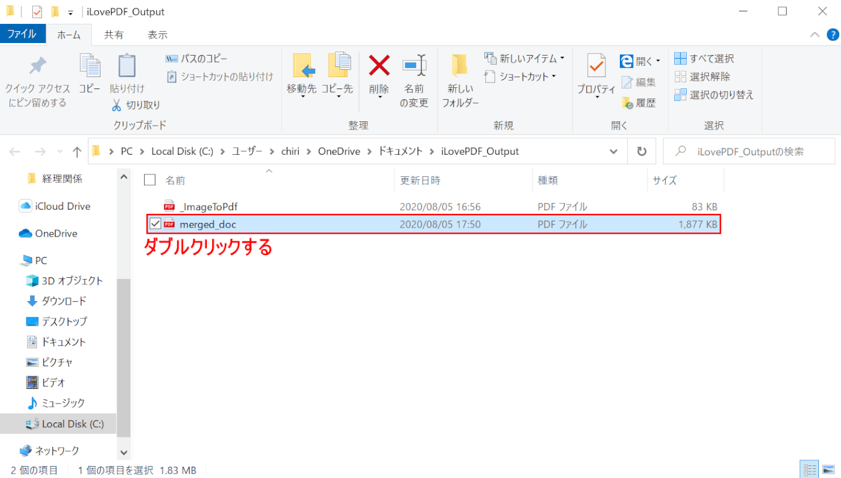Click the Refresh button beside address bar
Image resolution: width=841 pixels, height=478 pixels.
click(642, 152)
